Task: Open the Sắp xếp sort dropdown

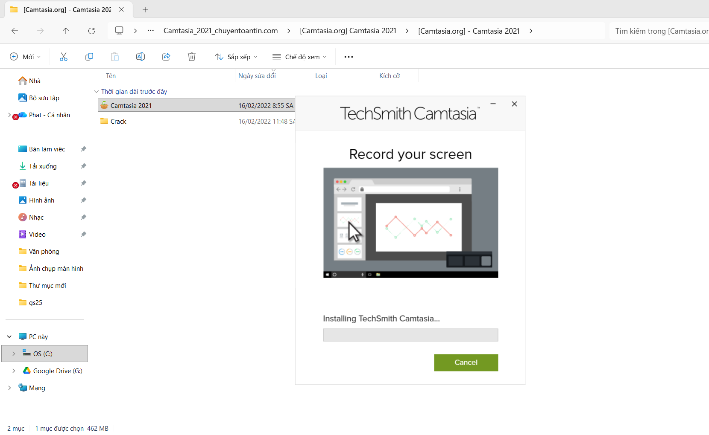Action: click(x=236, y=57)
